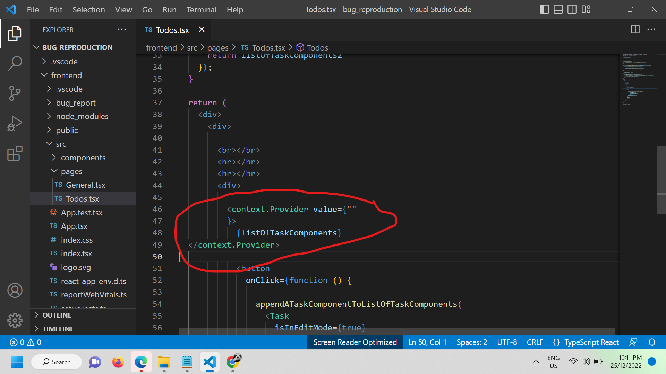The image size is (666, 374).
Task: Open notifications via the bell icon
Action: (652, 342)
